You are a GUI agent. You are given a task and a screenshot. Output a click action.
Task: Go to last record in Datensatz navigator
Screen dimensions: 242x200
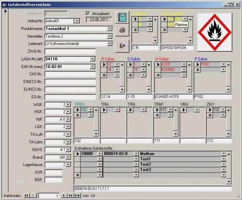70,196
